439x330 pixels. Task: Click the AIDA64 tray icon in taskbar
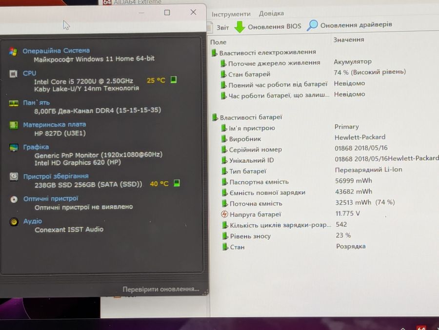click(x=421, y=328)
